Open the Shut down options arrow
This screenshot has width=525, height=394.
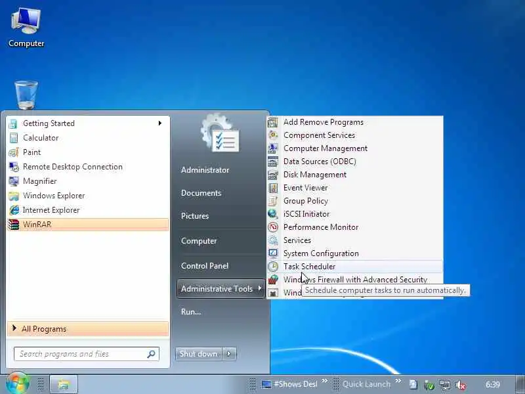click(229, 354)
